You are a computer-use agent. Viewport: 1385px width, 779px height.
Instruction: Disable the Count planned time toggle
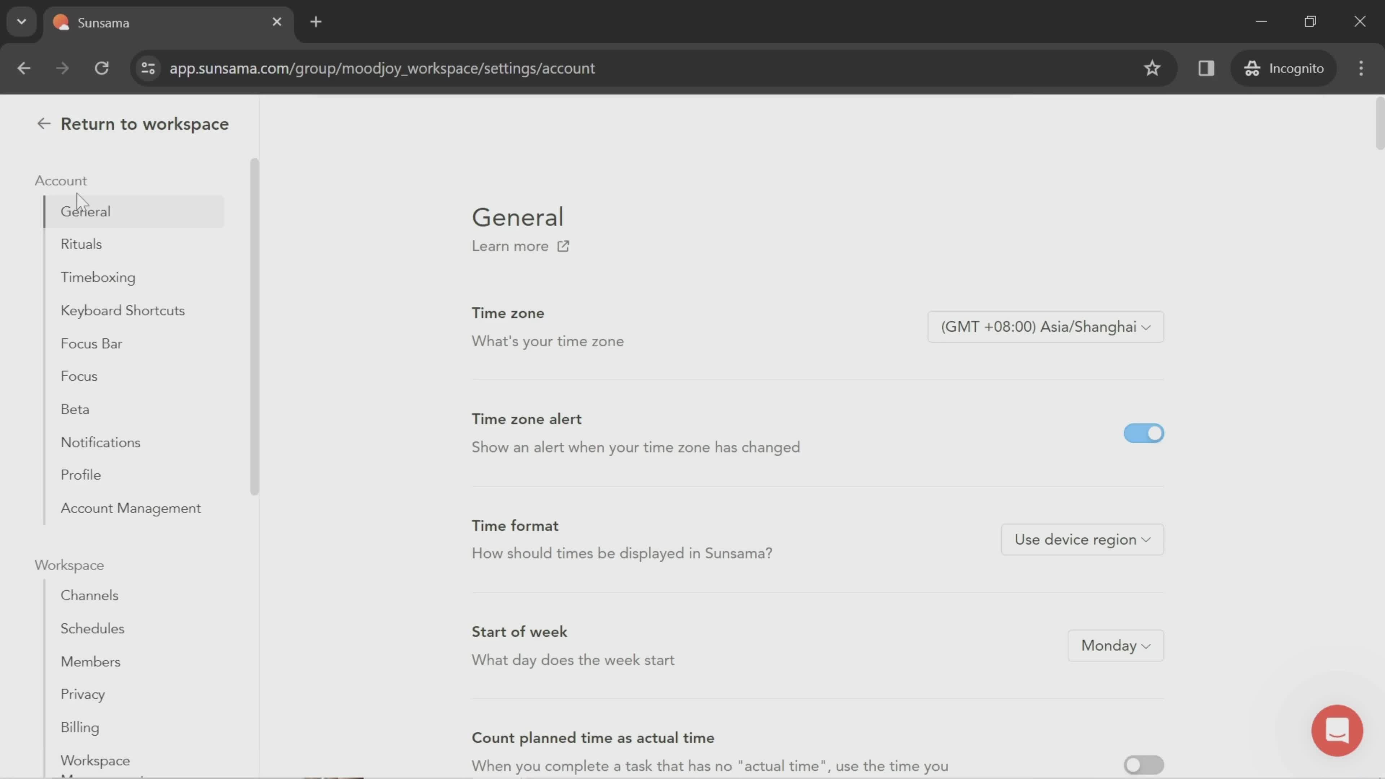(1142, 764)
